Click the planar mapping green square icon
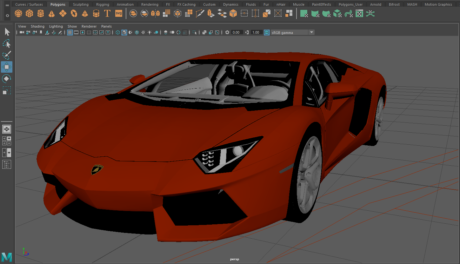460x264 pixels. point(304,13)
